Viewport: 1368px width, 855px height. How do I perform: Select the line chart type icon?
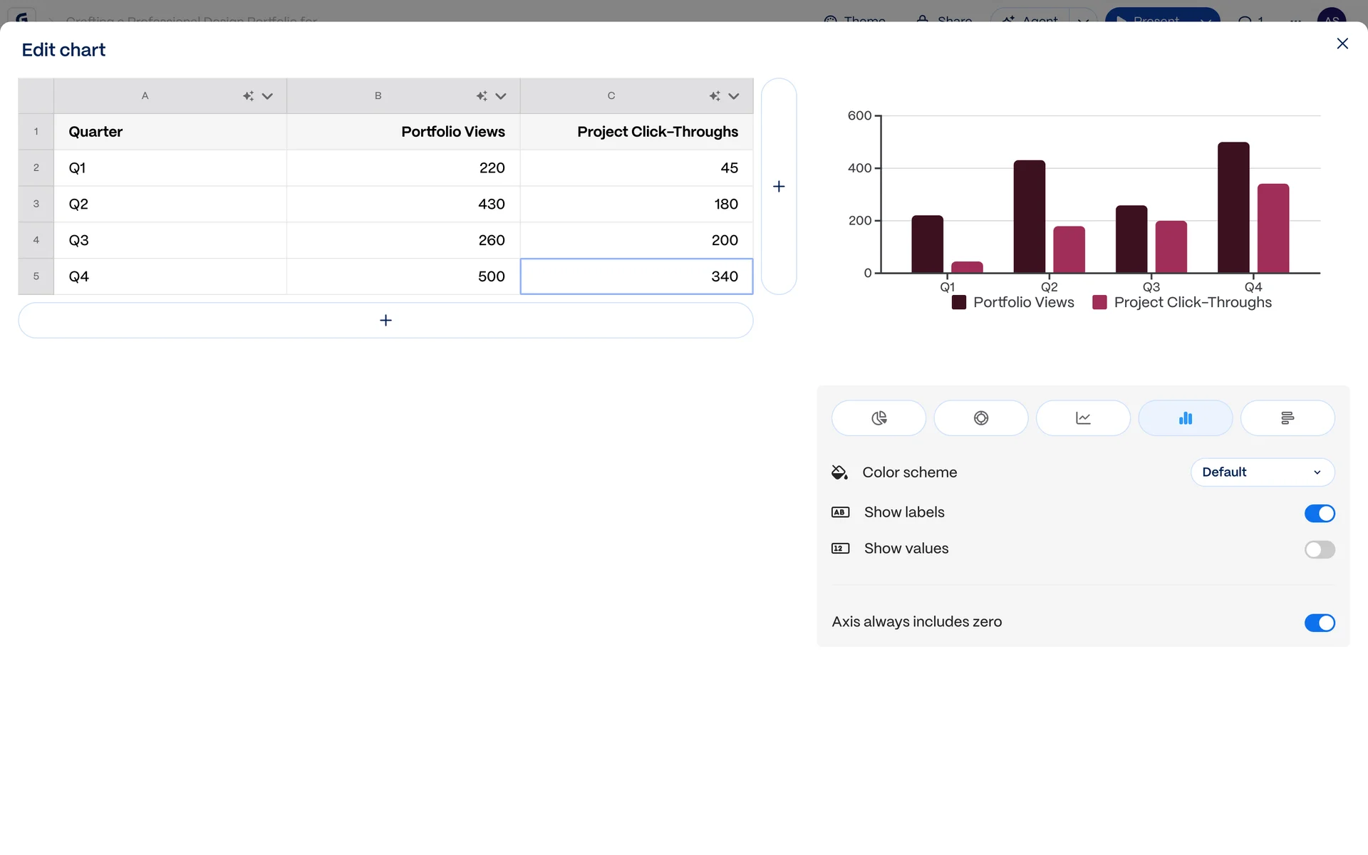coord(1082,418)
